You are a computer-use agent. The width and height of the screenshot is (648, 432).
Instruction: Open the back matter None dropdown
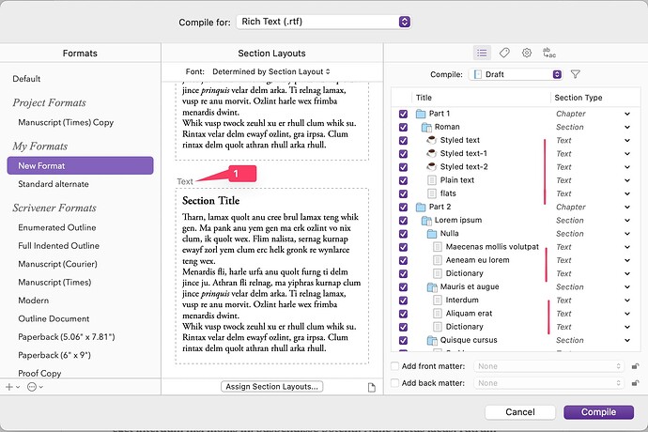548,383
